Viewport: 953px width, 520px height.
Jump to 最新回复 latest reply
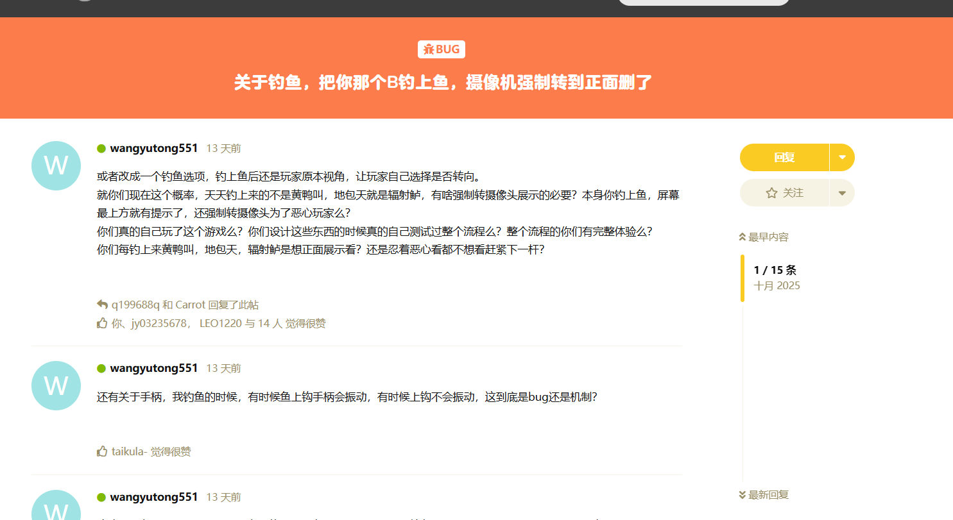[764, 494]
